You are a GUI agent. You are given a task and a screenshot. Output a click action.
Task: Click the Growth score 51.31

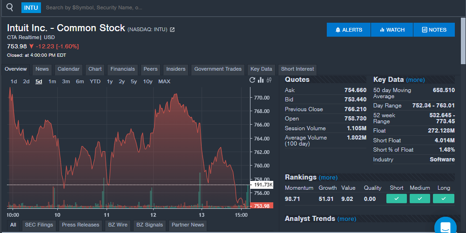[326, 199]
